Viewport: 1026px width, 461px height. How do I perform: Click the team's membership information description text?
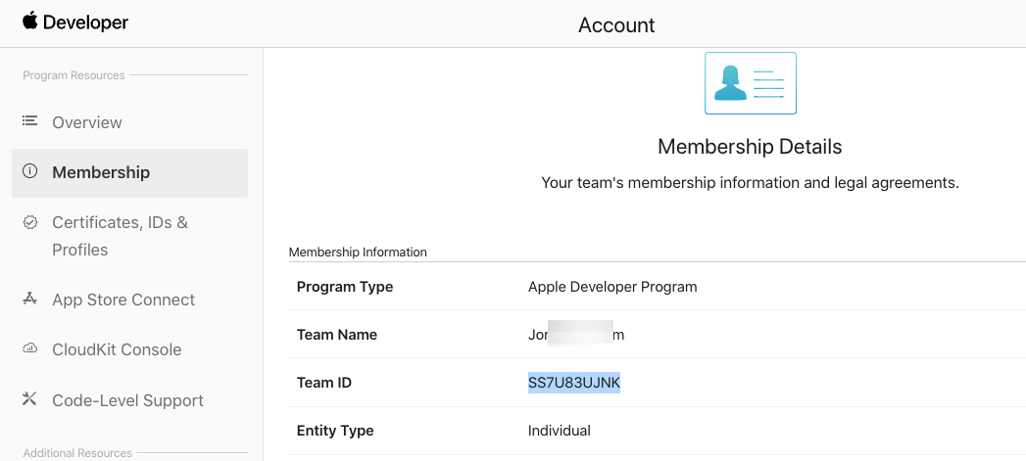(x=750, y=183)
